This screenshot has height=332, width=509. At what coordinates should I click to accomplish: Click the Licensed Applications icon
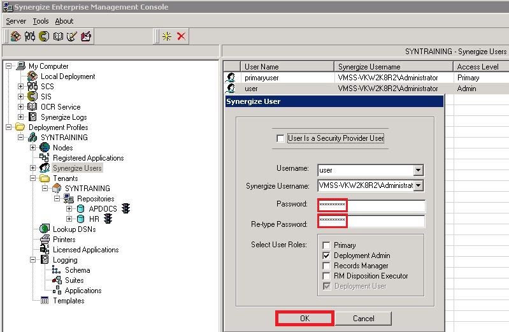[45, 250]
